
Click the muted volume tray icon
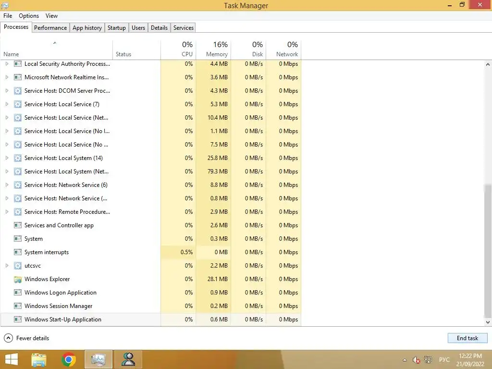pyautogui.click(x=417, y=360)
